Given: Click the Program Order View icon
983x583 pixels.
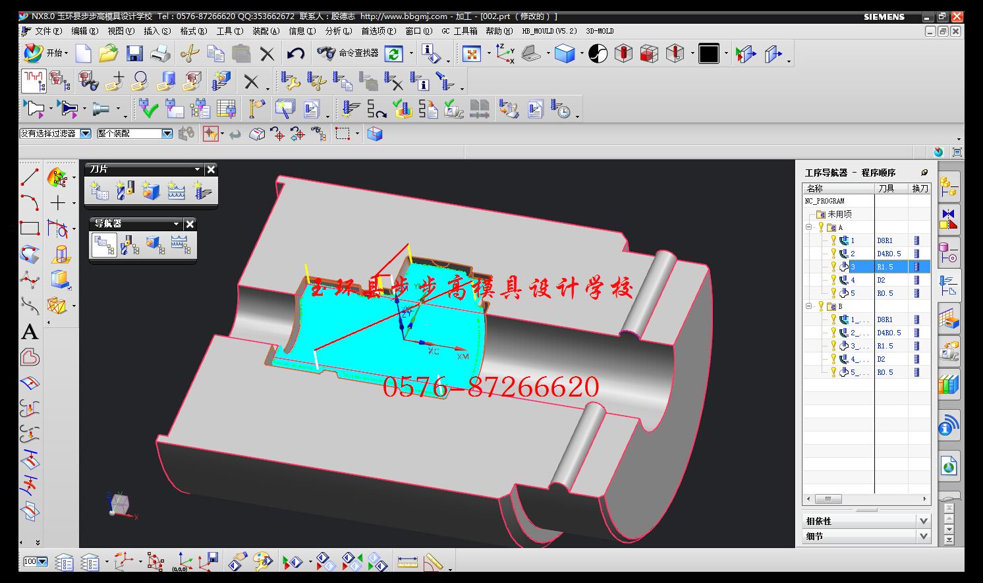Looking at the screenshot, I should click(x=104, y=245).
